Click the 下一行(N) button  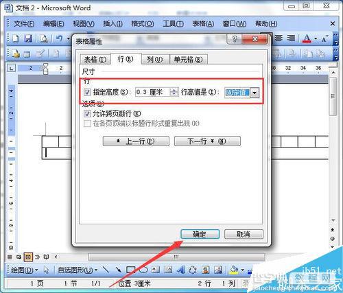pyautogui.click(x=207, y=141)
